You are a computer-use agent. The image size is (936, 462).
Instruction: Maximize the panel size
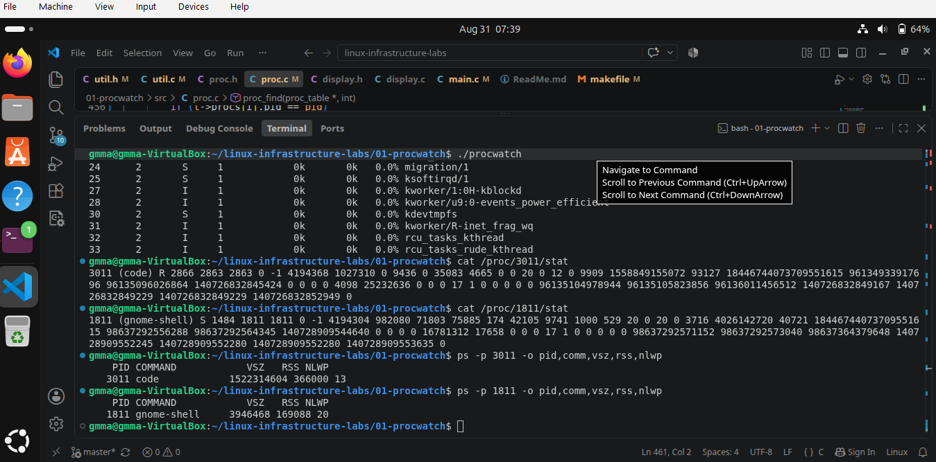pos(903,128)
